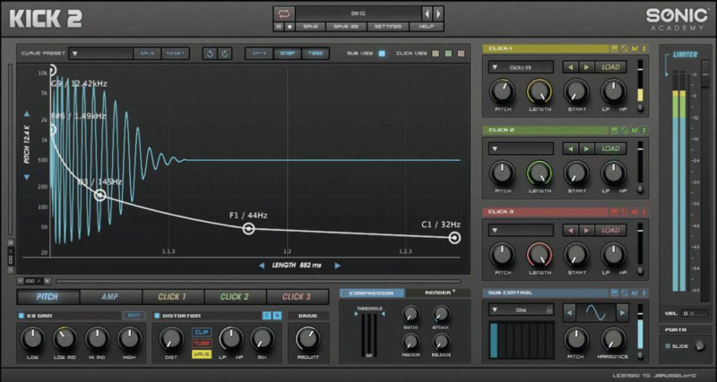The image size is (717, 382).
Task: Open the Sub Control waveform dropdown set to Sine
Action: pyautogui.click(x=522, y=310)
